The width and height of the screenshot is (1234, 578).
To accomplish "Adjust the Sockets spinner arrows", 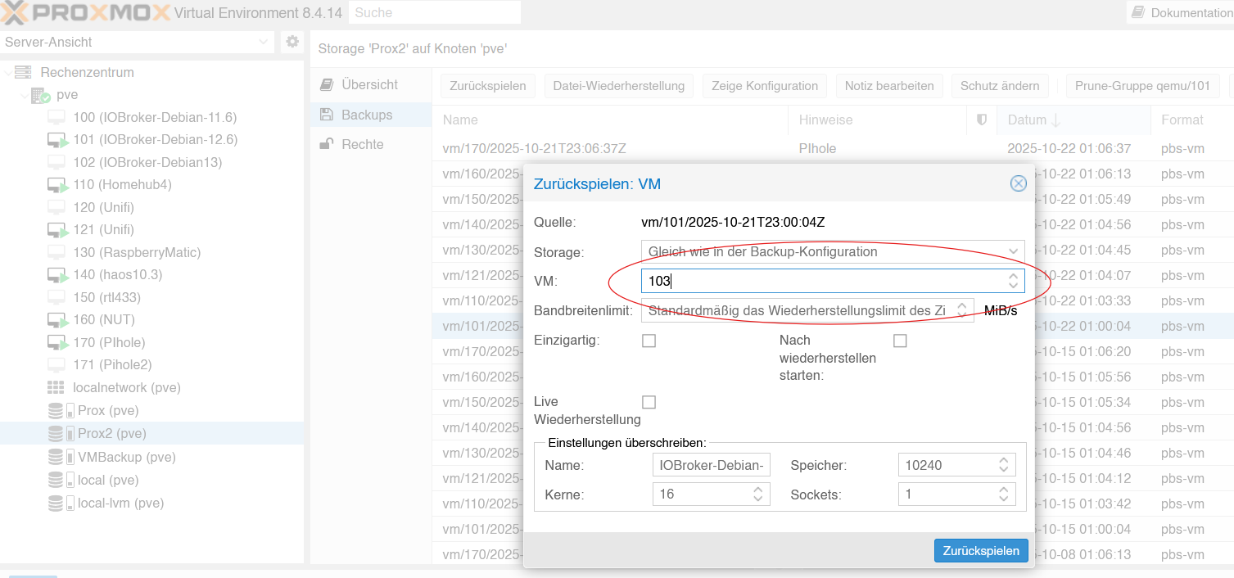I will [x=1004, y=494].
